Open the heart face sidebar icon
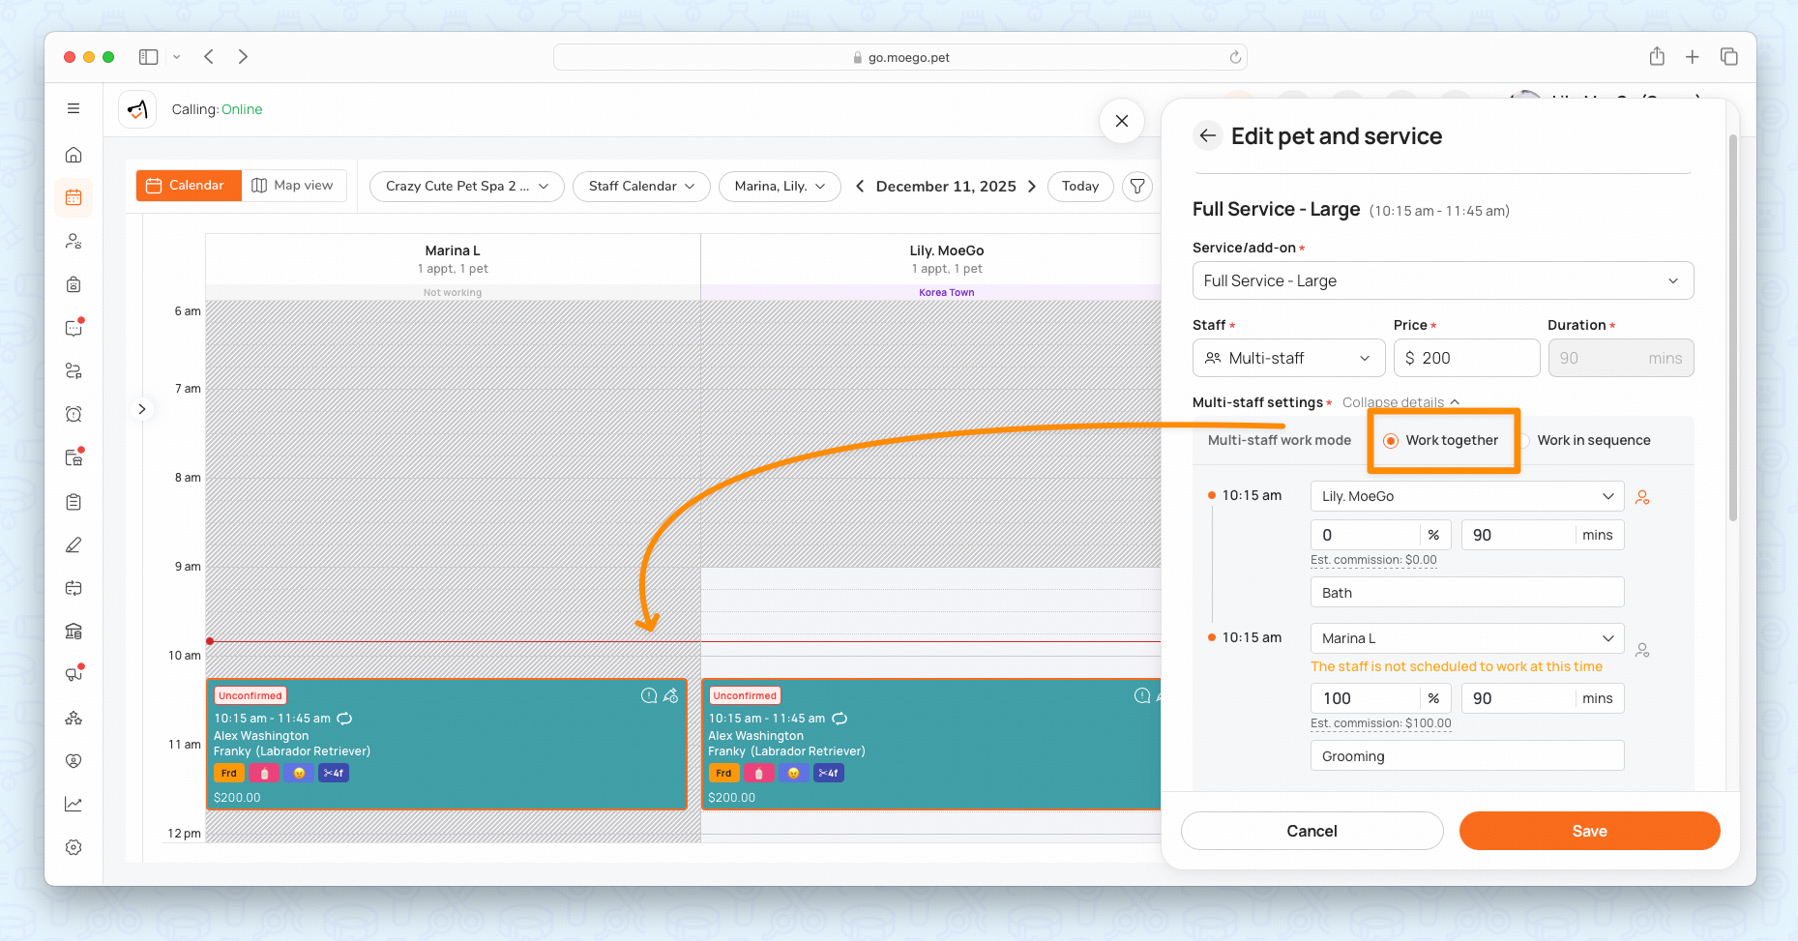 pyautogui.click(x=74, y=761)
